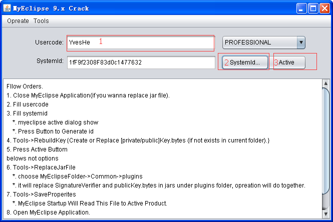Open the Tools menu

pyautogui.click(x=41, y=21)
